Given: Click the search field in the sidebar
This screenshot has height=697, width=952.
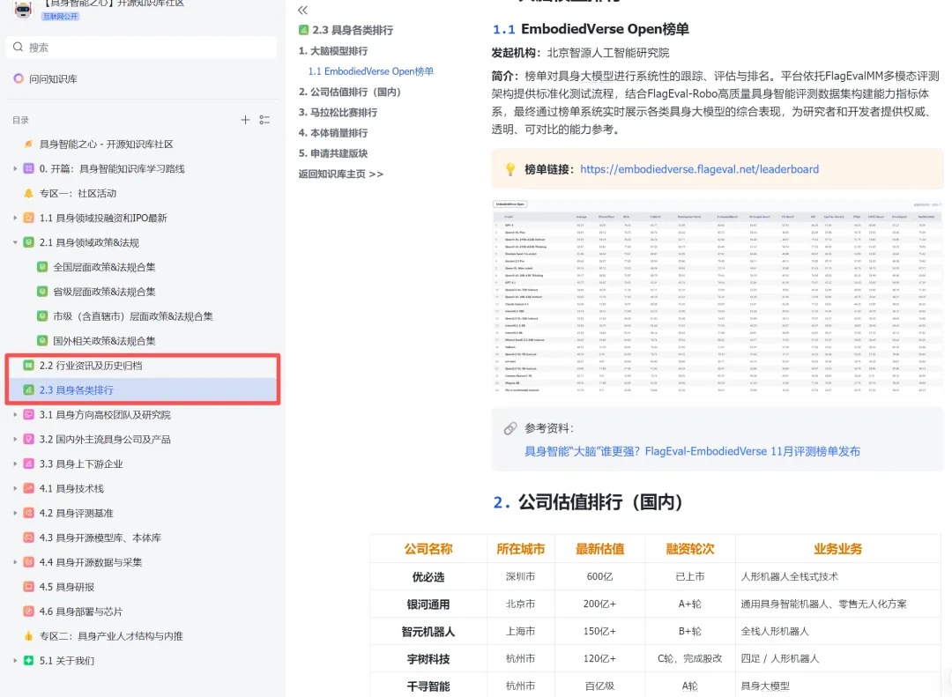Looking at the screenshot, I should (141, 48).
